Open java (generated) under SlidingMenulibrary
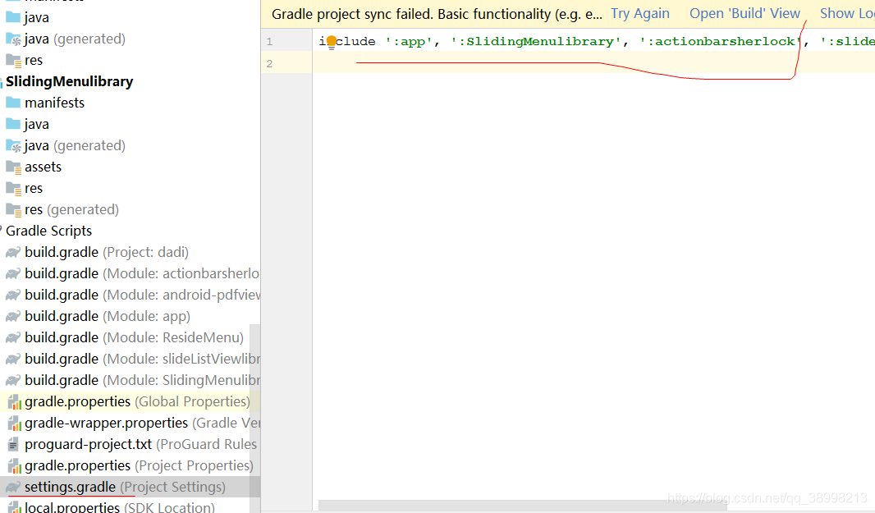Screen dimensions: 875x513 point(75,146)
